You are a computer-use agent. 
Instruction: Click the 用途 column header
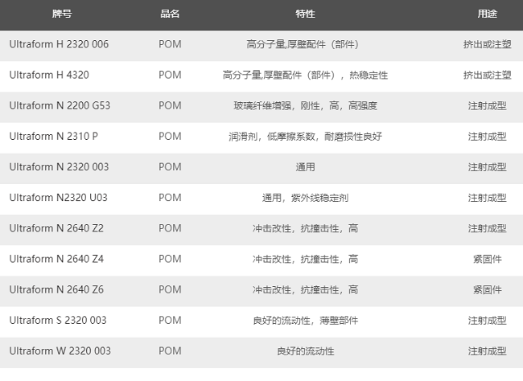(x=487, y=14)
